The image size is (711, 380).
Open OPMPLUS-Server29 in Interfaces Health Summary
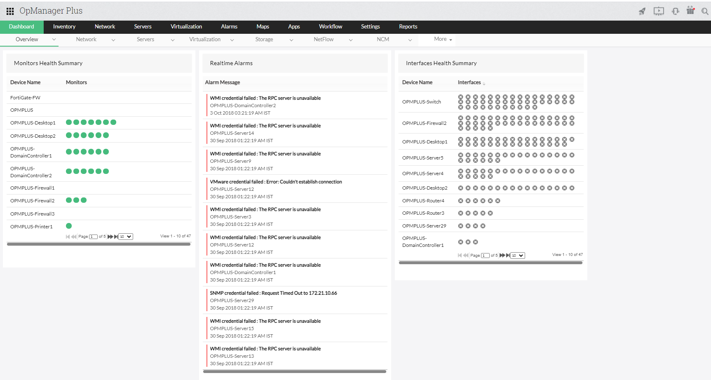click(x=424, y=226)
